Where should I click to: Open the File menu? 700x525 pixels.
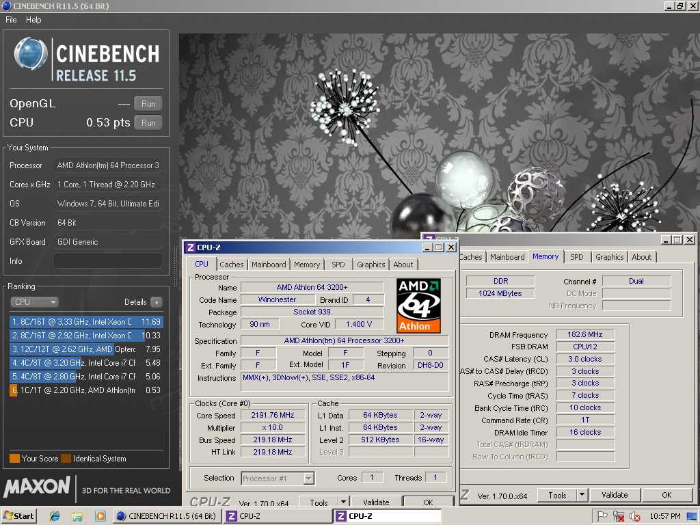(11, 20)
